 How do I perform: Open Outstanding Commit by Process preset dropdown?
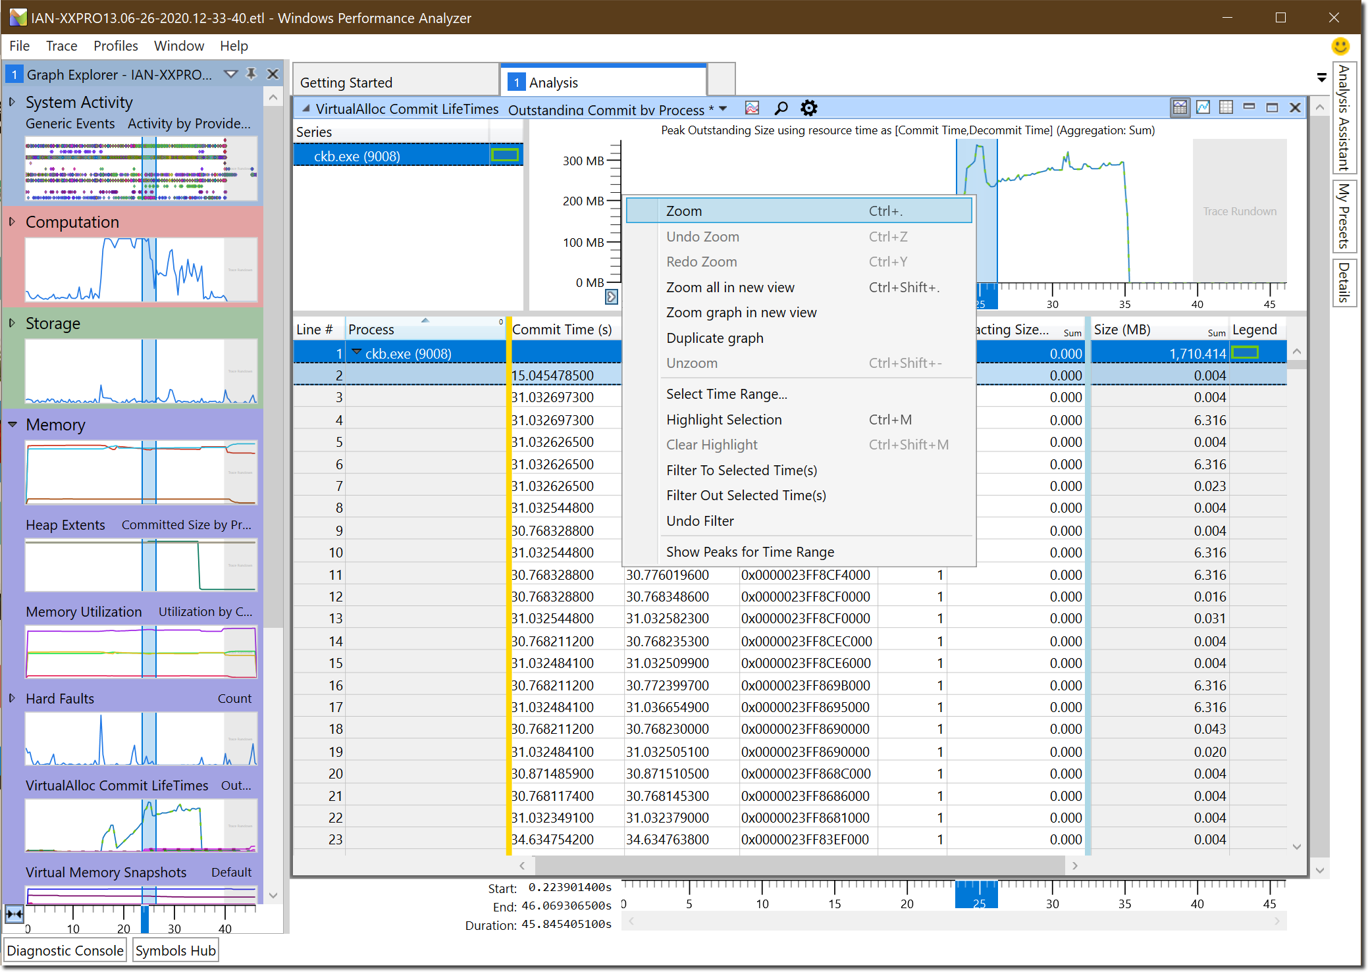click(723, 109)
